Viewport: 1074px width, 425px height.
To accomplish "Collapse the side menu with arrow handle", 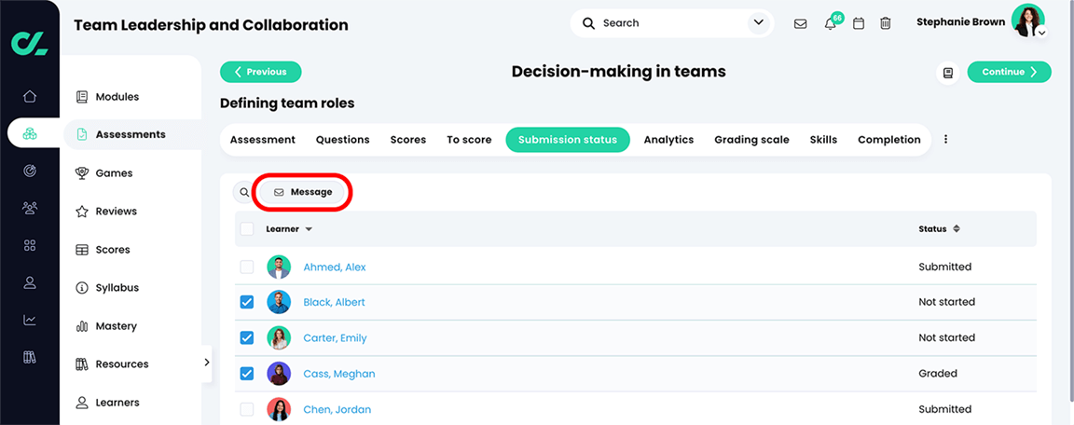I will (207, 363).
